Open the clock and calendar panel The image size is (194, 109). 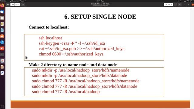click(x=100, y=1)
